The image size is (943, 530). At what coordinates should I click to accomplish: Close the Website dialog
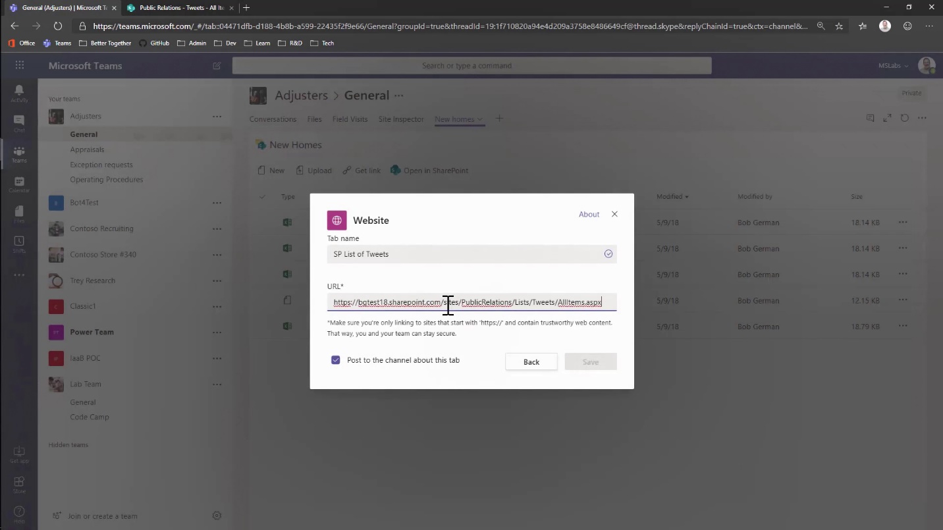pos(614,214)
